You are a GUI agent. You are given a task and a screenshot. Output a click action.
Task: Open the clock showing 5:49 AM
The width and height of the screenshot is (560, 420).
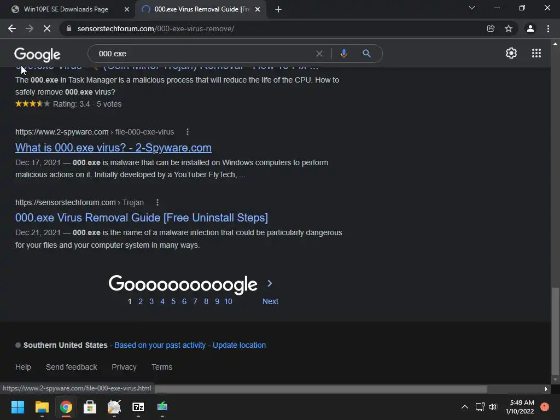click(520, 407)
